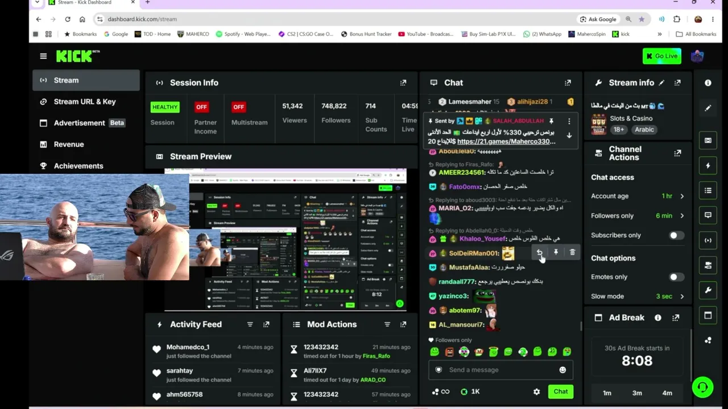
Task: Click the 1K Kicks balance
Action: [470, 391]
